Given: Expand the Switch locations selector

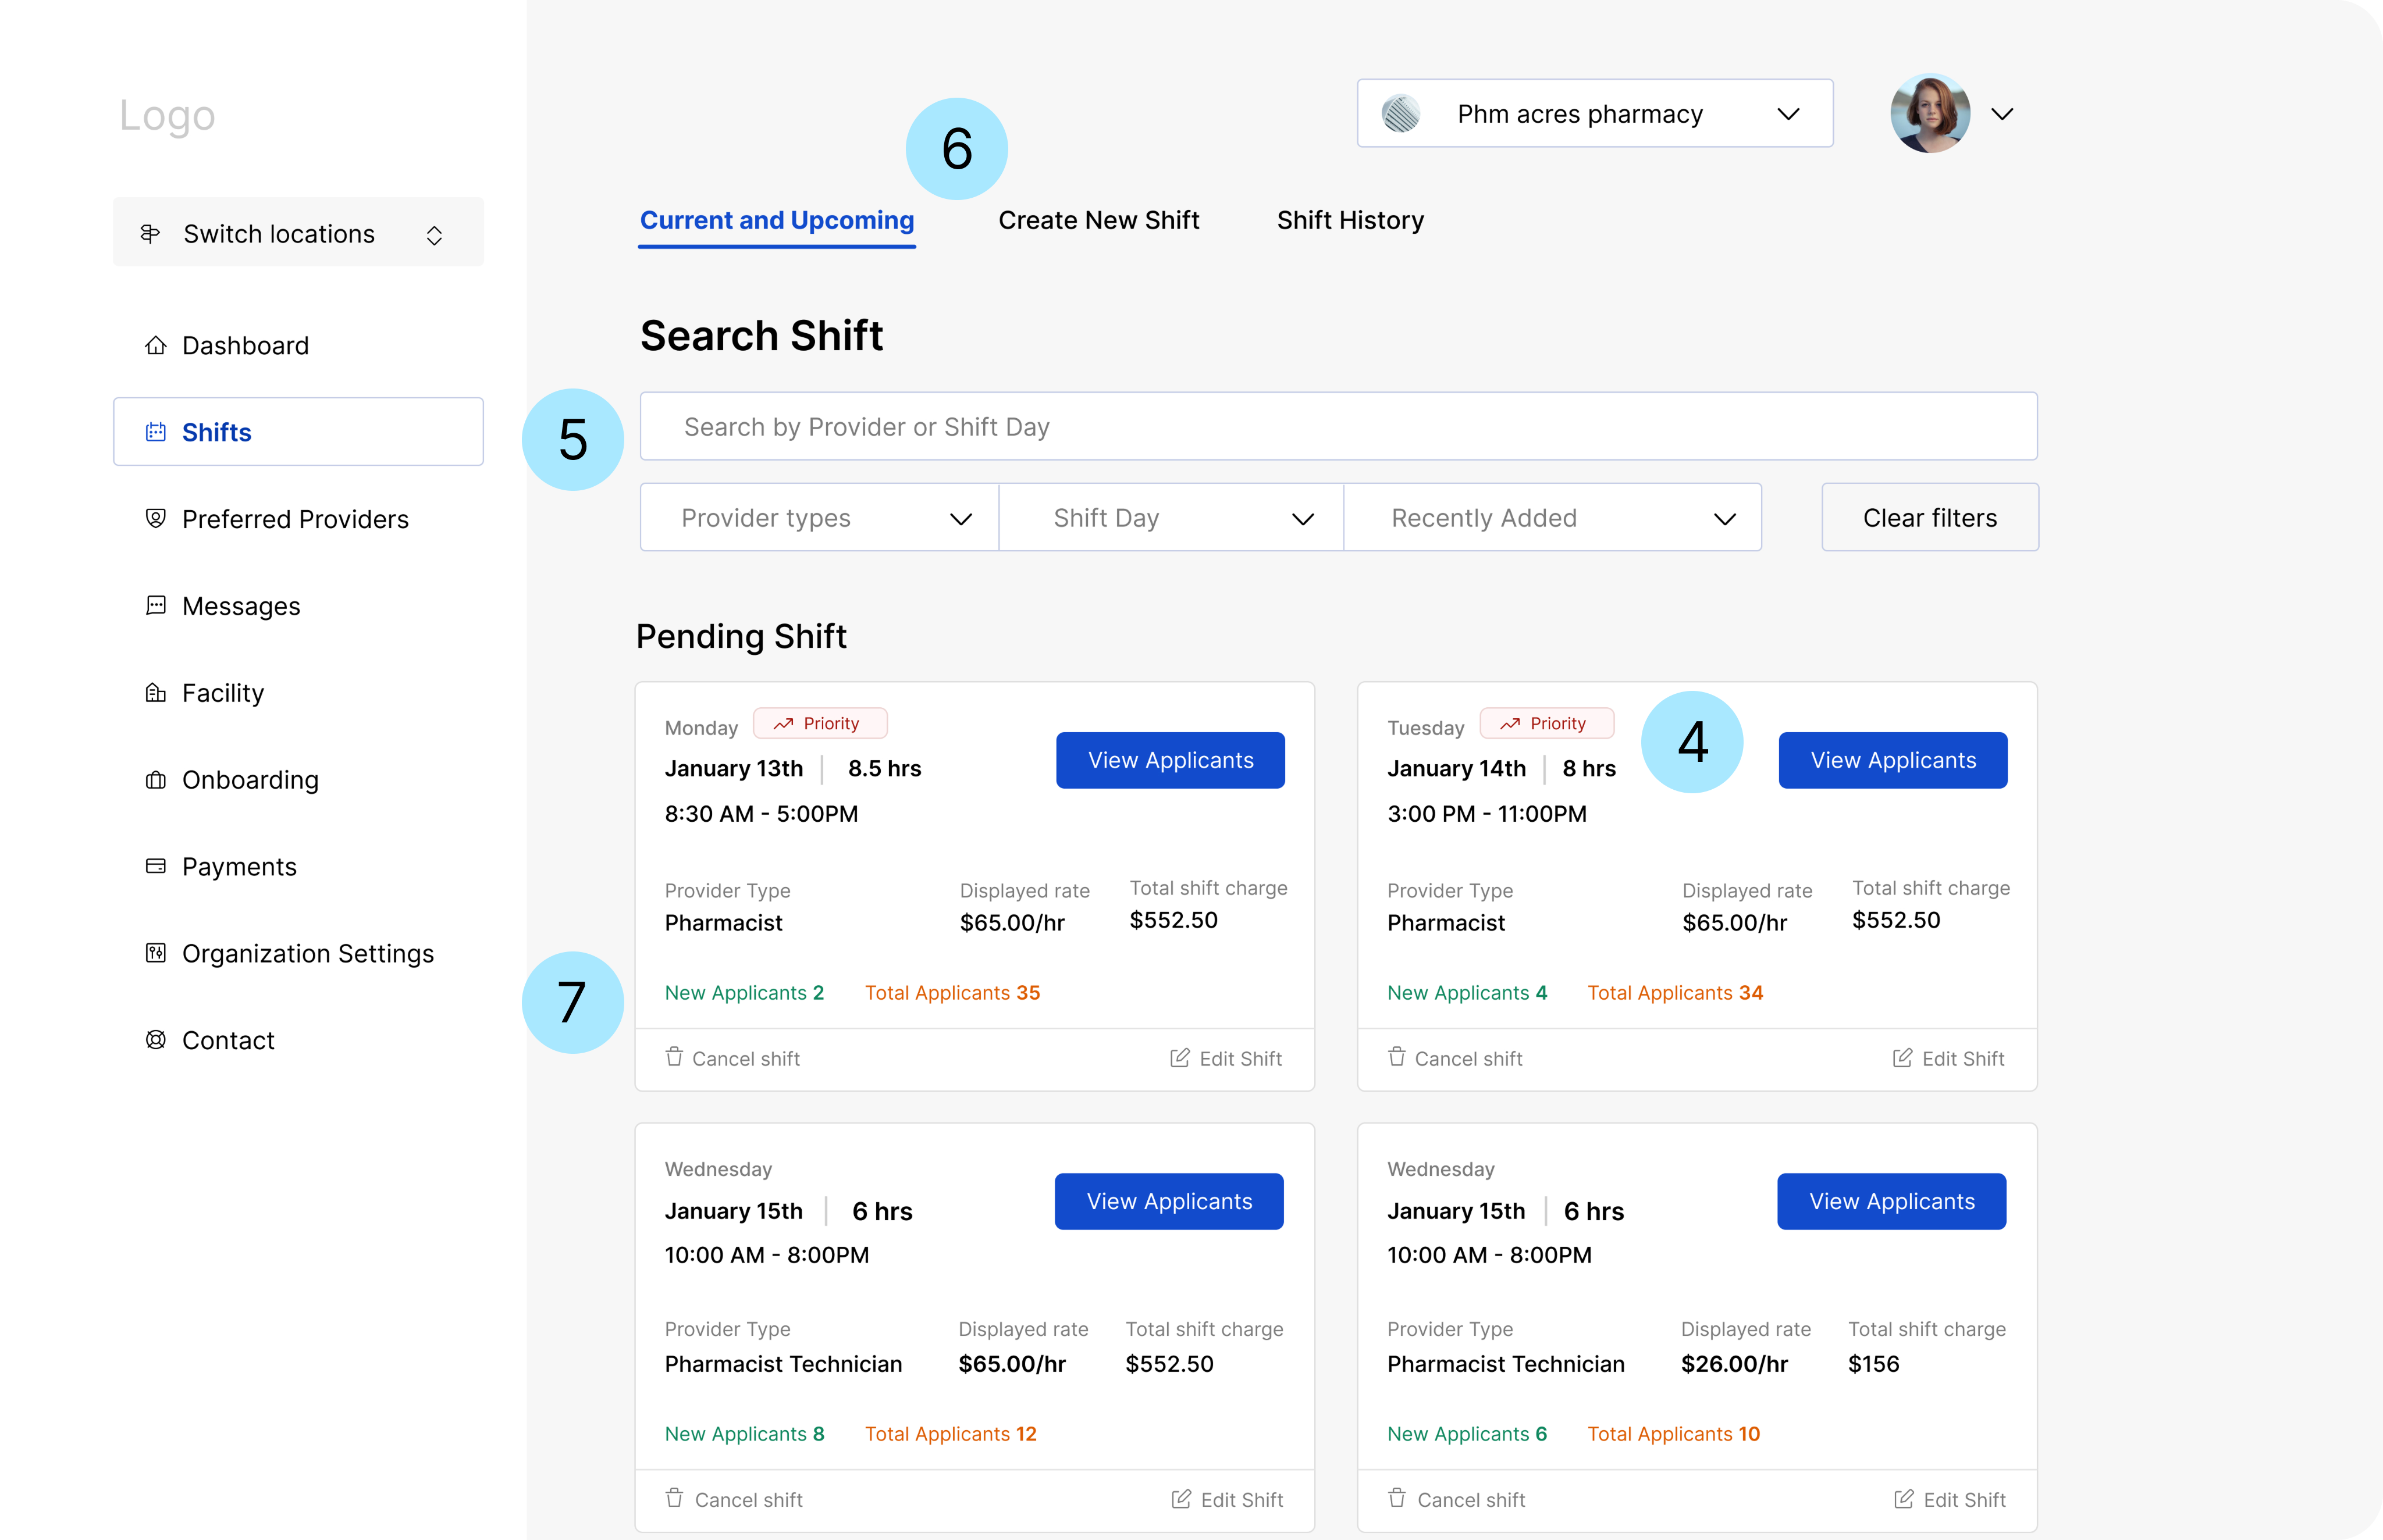Looking at the screenshot, I should tap(298, 233).
